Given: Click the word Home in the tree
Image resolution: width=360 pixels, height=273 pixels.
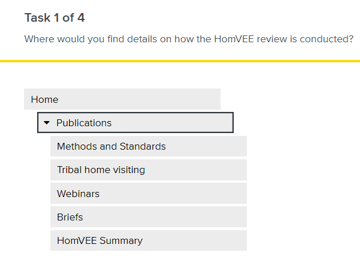Looking at the screenshot, I should pos(45,99).
